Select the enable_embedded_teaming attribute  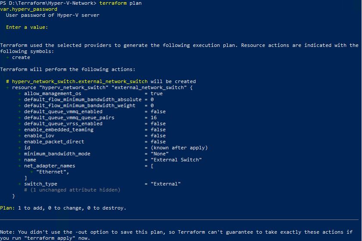(59, 130)
